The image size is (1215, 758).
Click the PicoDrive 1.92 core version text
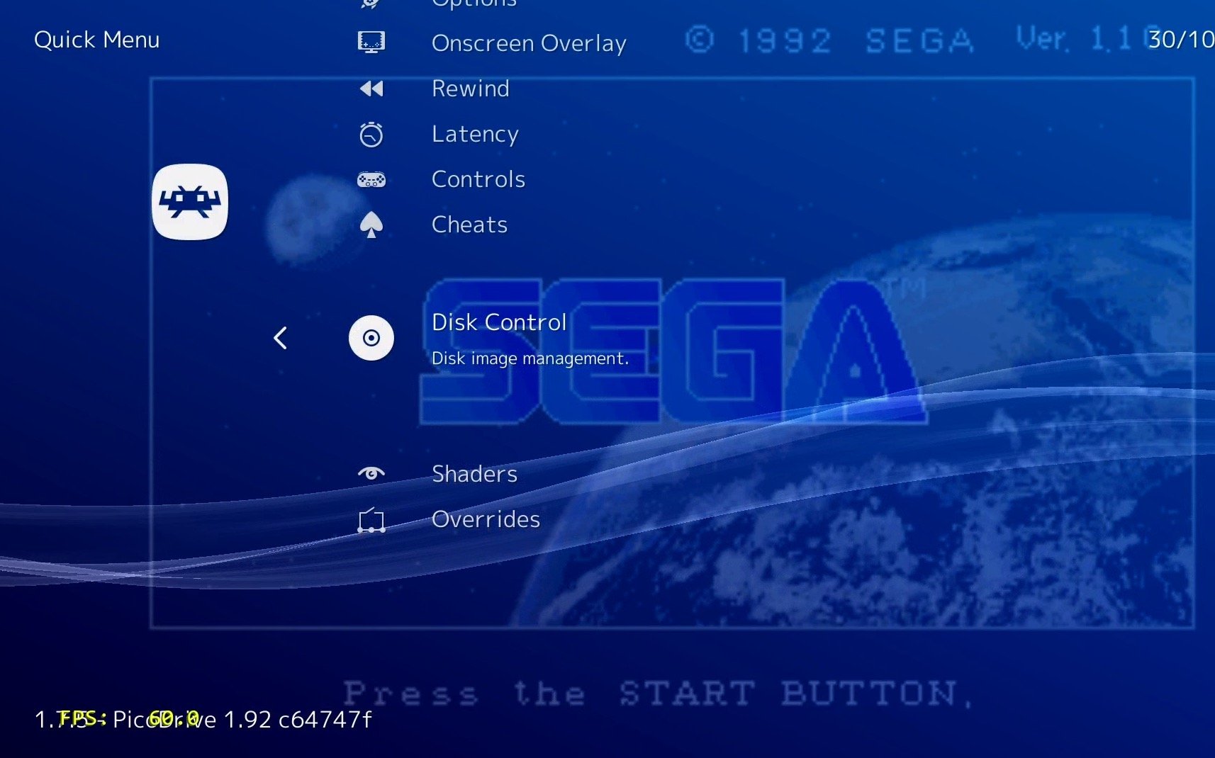coord(242,720)
